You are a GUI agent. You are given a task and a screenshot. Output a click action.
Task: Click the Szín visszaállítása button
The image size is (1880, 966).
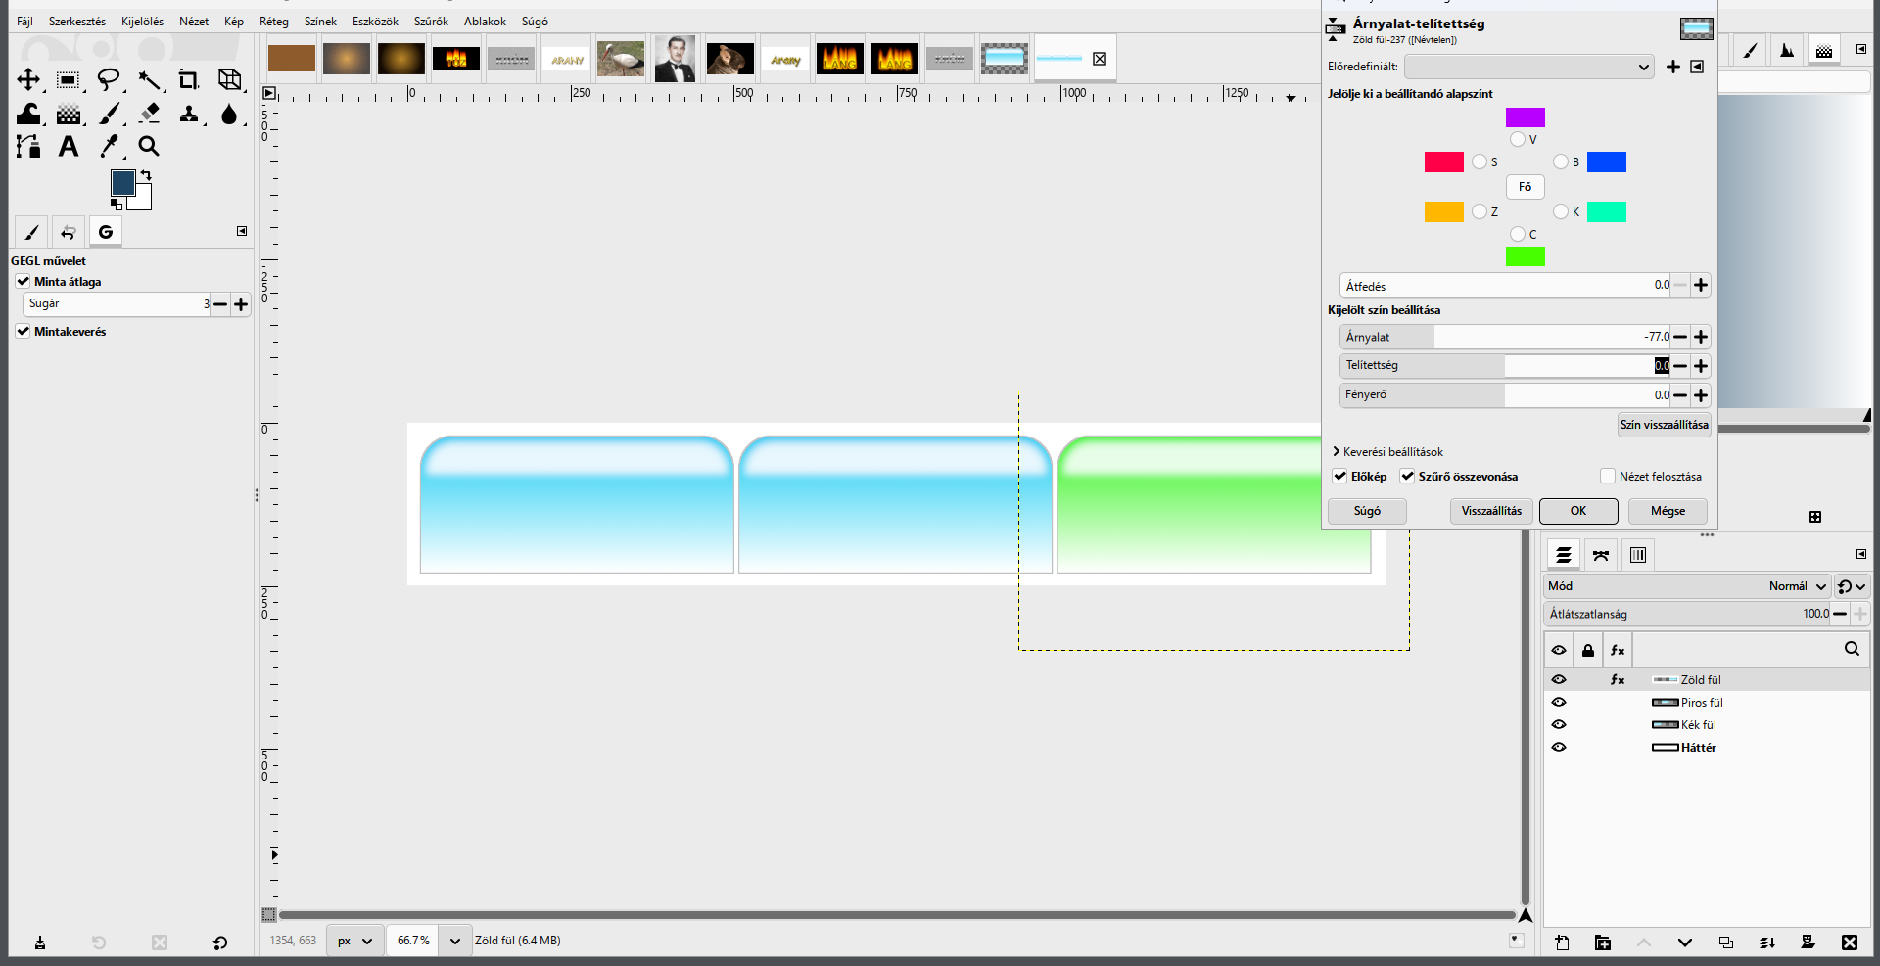(1664, 425)
